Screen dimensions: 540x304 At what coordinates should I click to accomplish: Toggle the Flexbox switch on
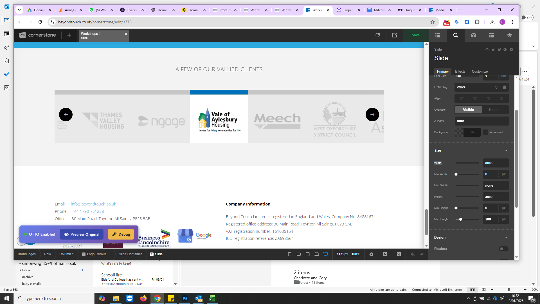[x=503, y=249]
